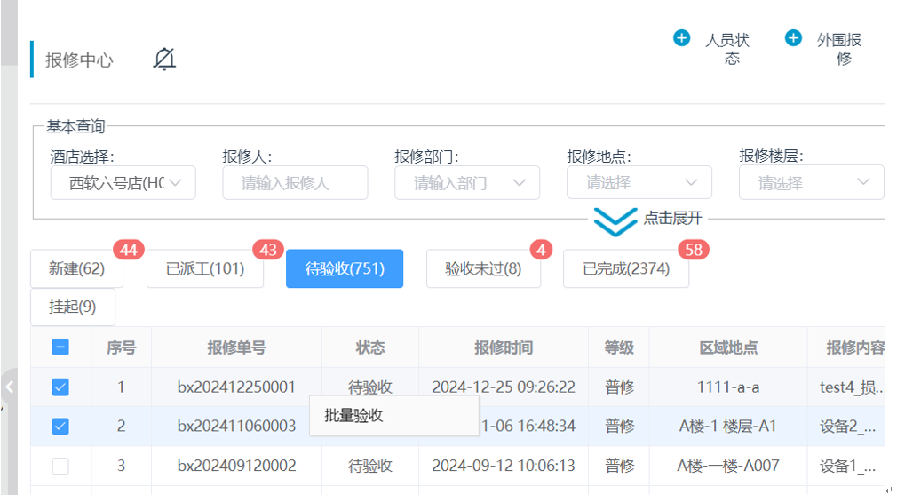897x503 pixels.
Task: Click the double chevron expand icon
Action: tap(615, 221)
